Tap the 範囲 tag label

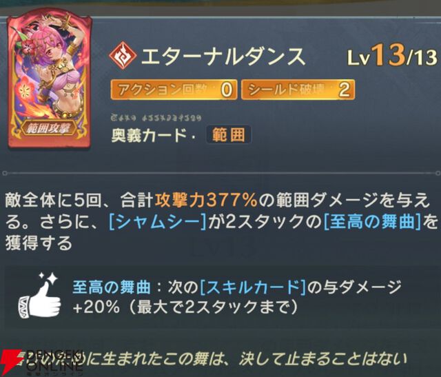coord(229,135)
